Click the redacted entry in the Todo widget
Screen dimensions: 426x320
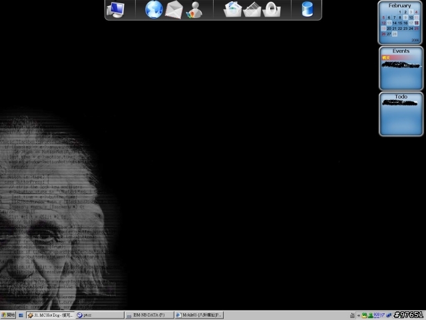point(399,103)
